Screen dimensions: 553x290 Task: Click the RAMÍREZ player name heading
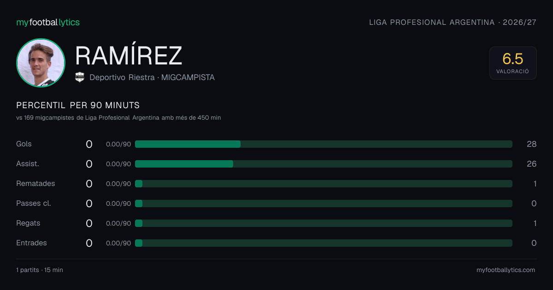[129, 56]
